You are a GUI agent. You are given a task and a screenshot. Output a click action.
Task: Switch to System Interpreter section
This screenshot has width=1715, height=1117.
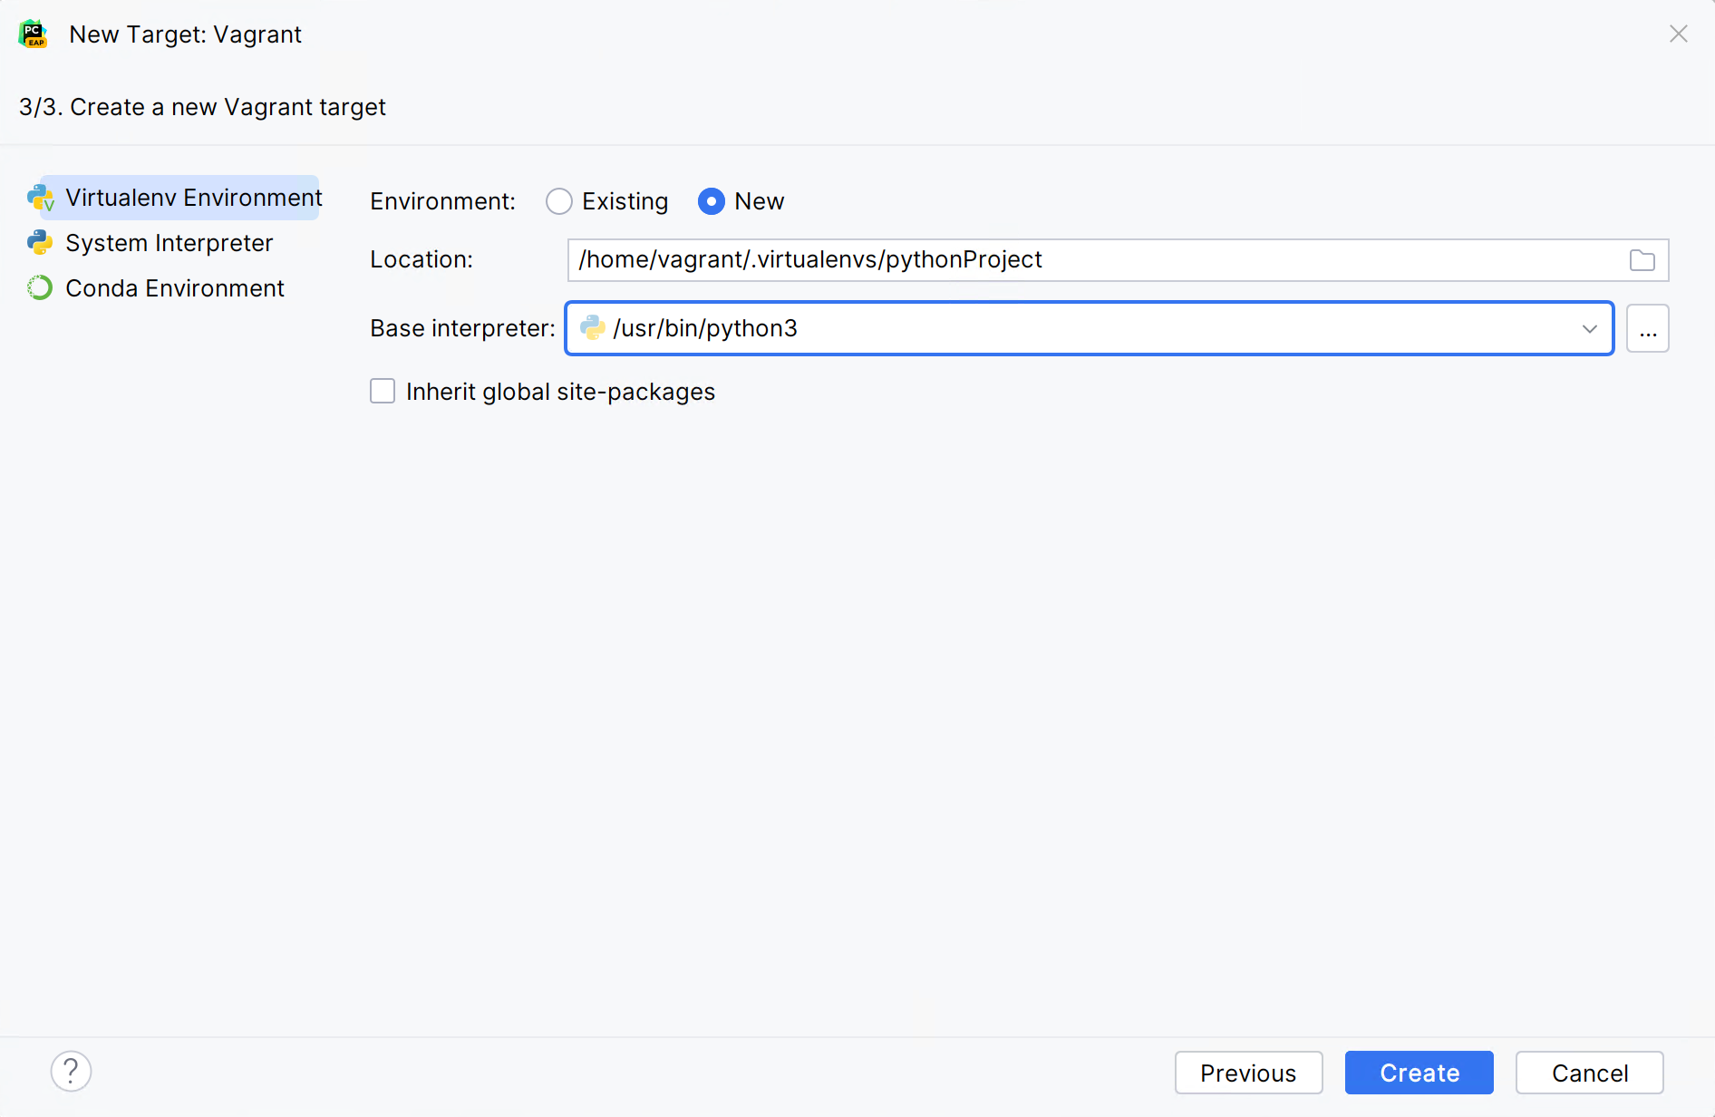click(x=169, y=242)
